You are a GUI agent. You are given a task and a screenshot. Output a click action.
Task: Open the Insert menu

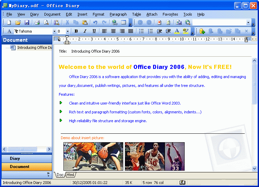pos(82,14)
